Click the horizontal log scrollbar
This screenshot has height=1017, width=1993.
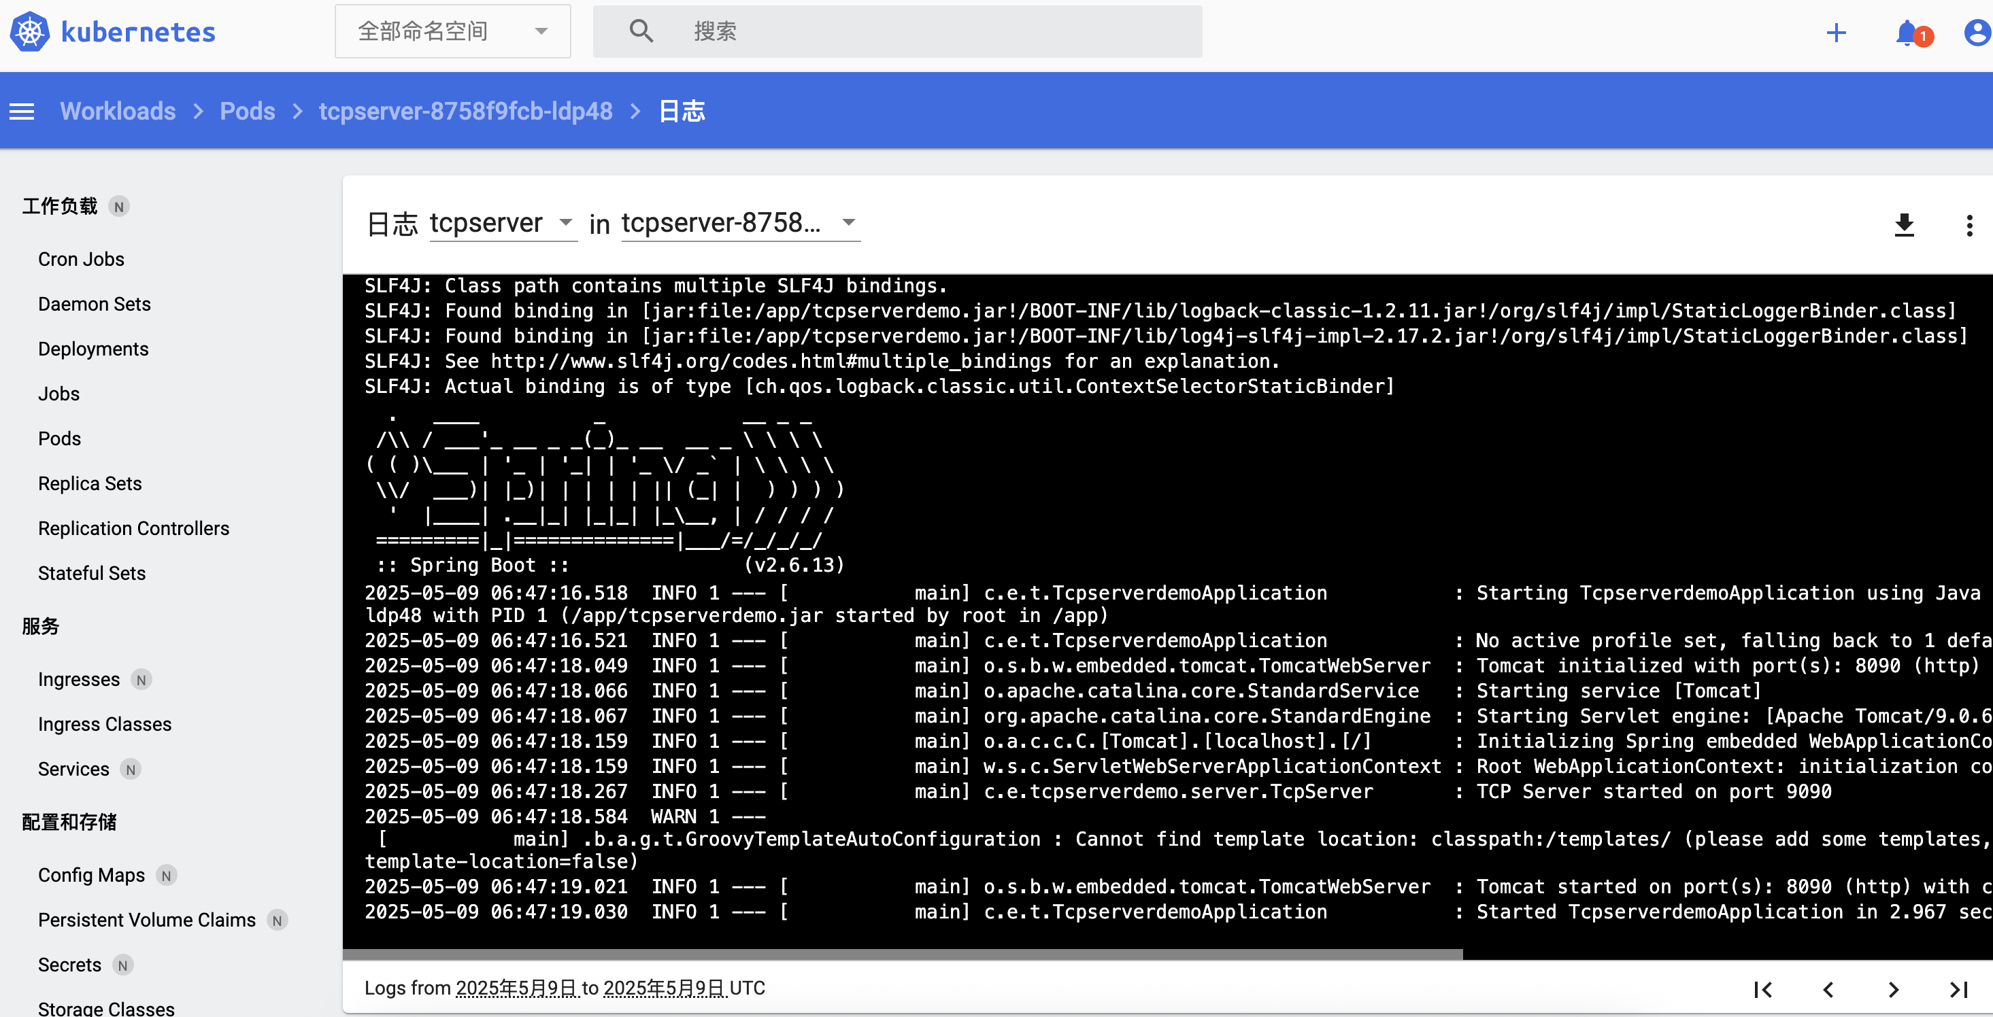pos(902,954)
